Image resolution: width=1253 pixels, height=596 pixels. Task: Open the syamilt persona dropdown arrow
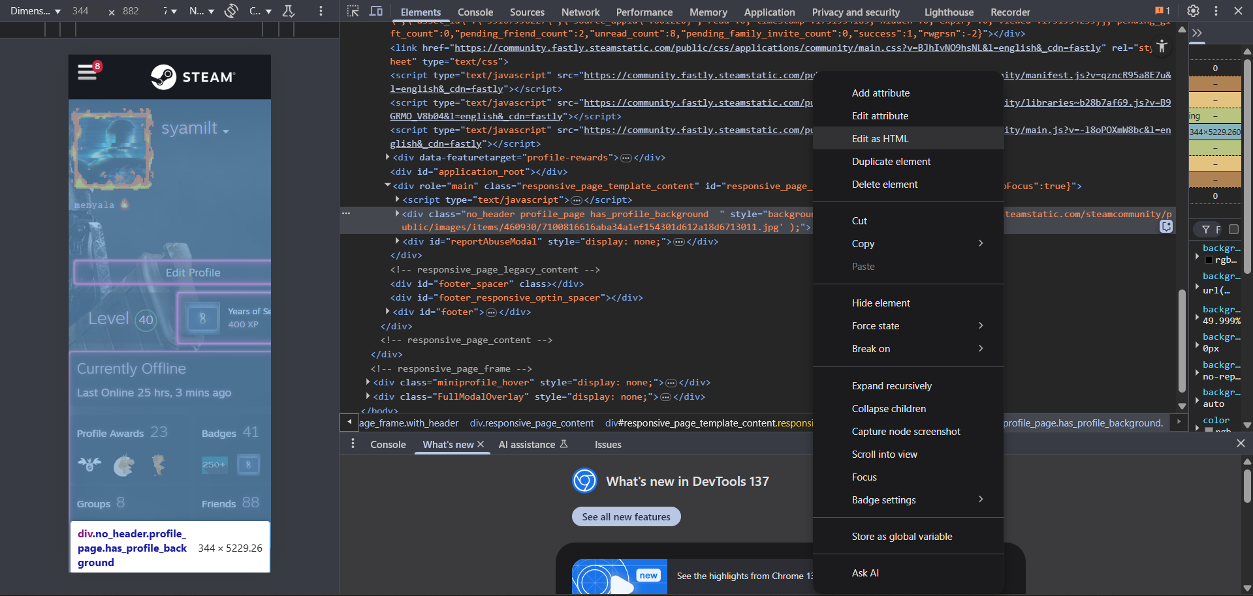coord(226,132)
